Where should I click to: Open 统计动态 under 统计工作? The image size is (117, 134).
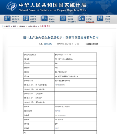(52, 17)
